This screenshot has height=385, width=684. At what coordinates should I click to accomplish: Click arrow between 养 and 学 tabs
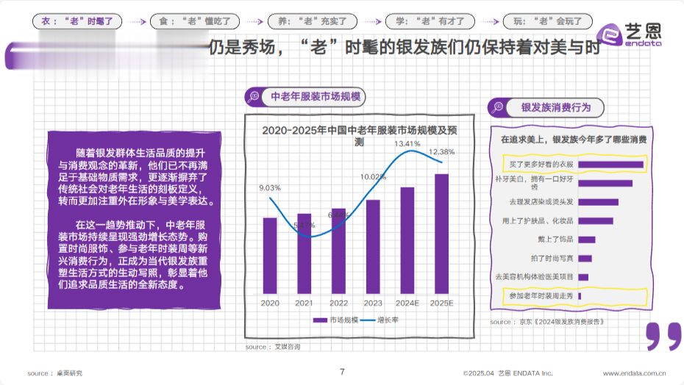(371, 21)
